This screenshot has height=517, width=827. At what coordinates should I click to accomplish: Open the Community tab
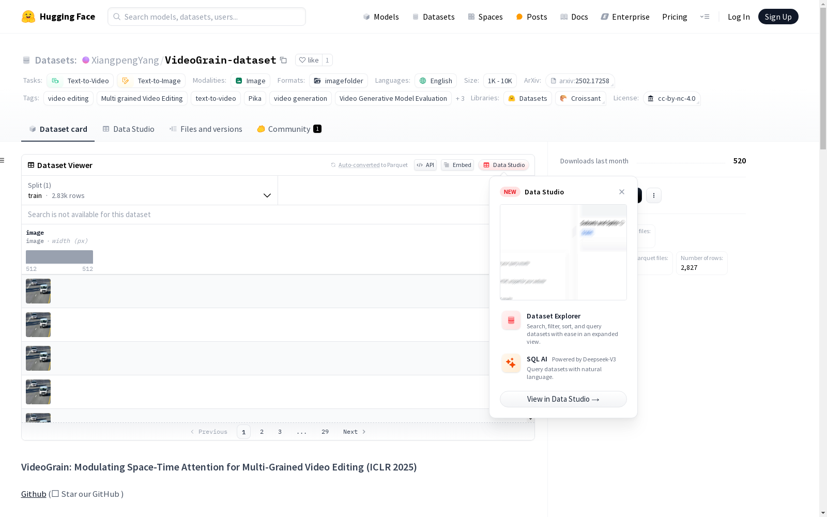click(289, 129)
